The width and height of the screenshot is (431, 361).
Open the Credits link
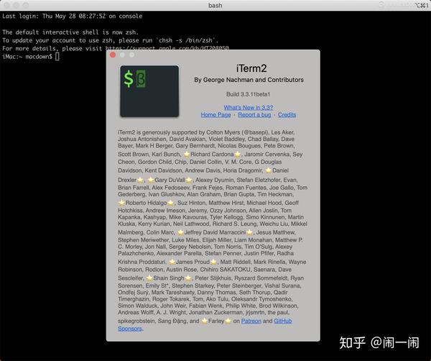pyautogui.click(x=287, y=114)
